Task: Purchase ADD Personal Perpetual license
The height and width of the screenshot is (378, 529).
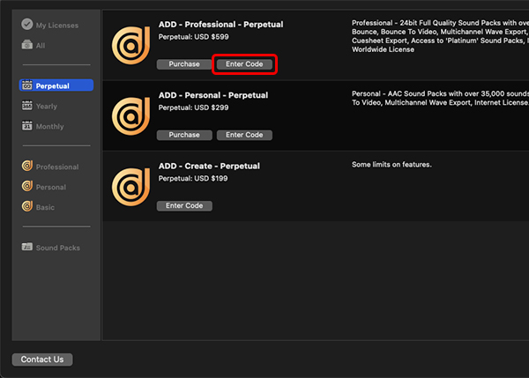Action: click(184, 135)
